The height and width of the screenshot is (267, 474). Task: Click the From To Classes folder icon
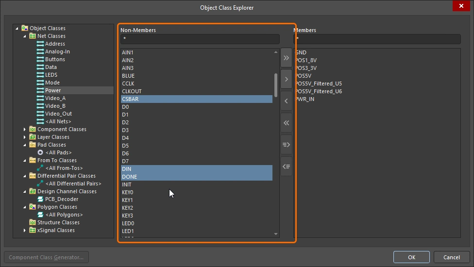33,160
